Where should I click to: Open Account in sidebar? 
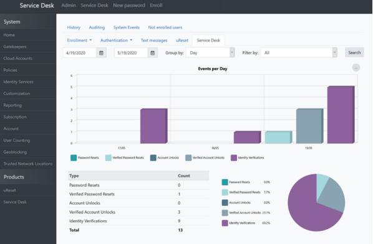coord(28,129)
